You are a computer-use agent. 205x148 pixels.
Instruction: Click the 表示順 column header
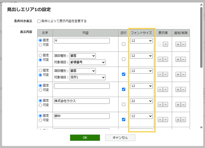coord(163,33)
